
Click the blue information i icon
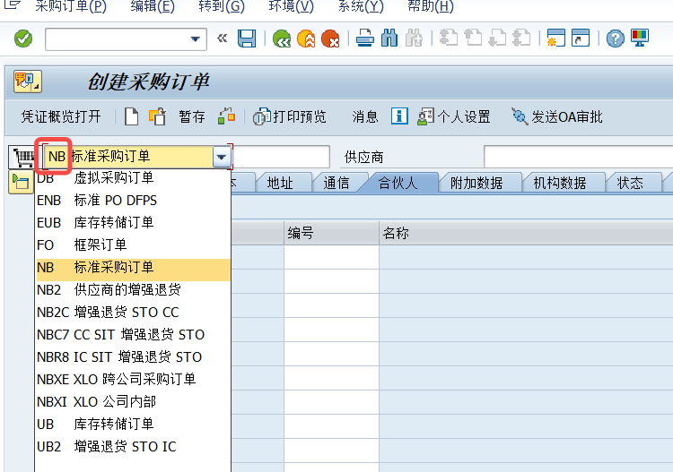coord(399,116)
